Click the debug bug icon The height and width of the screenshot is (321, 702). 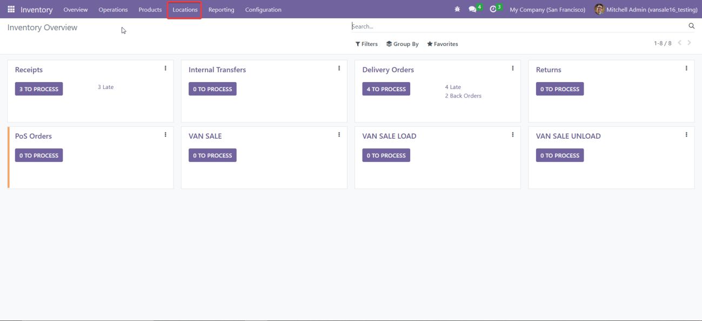point(457,10)
